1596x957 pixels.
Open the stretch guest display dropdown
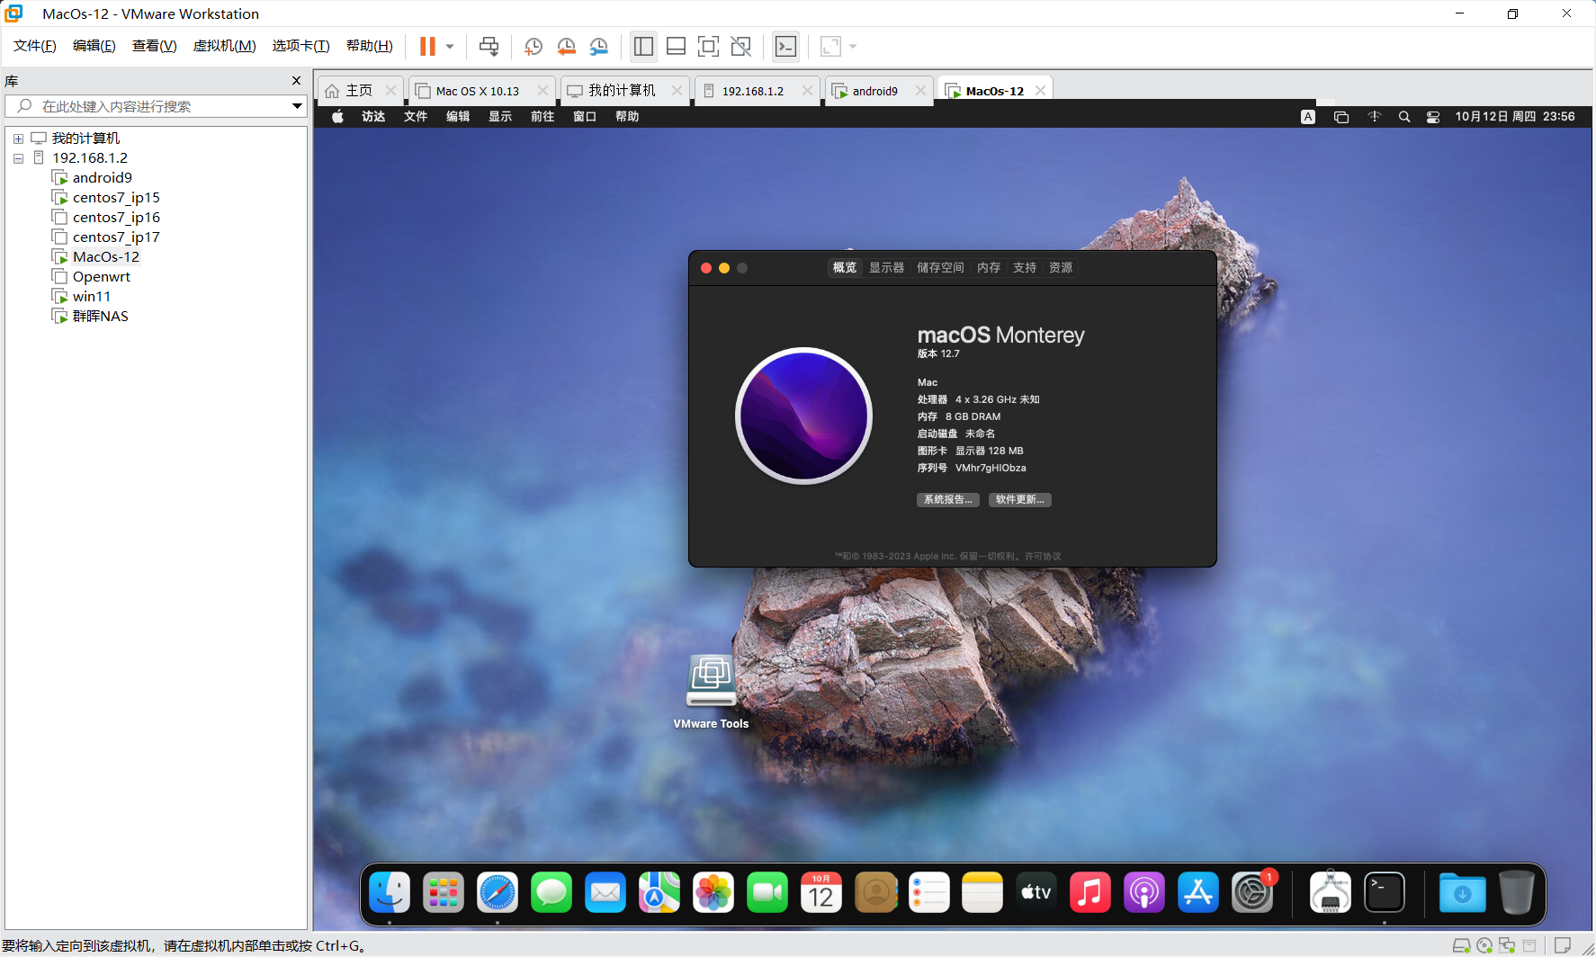pos(853,46)
